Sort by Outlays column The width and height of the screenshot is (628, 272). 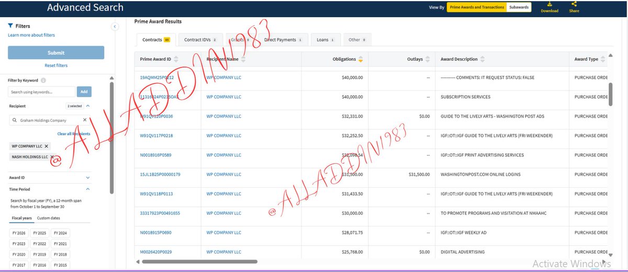pos(428,59)
